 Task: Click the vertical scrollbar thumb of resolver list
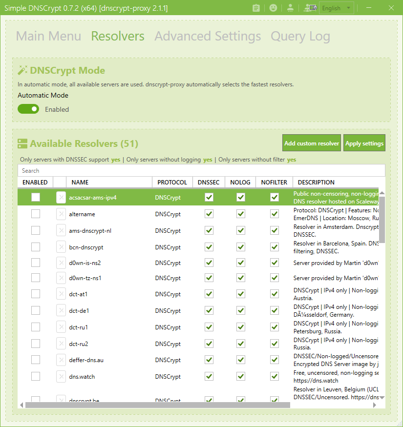382,220
